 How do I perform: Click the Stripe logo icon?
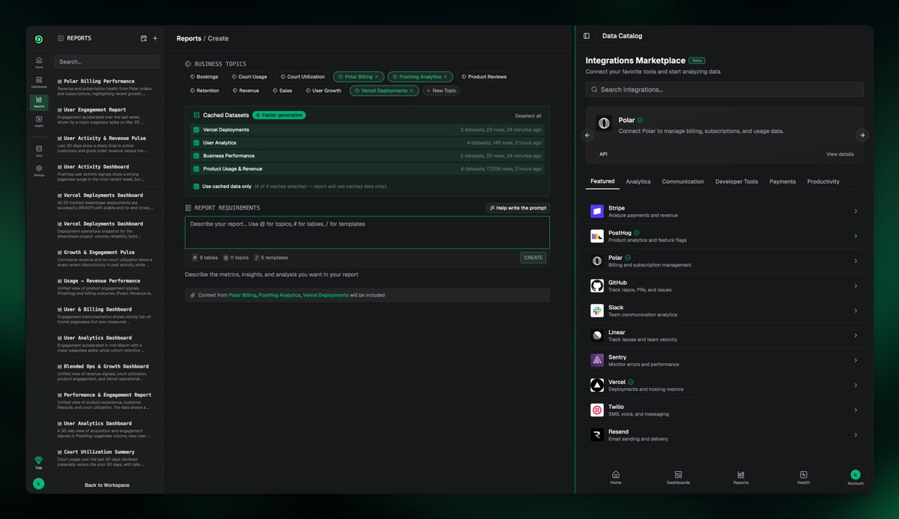point(597,211)
